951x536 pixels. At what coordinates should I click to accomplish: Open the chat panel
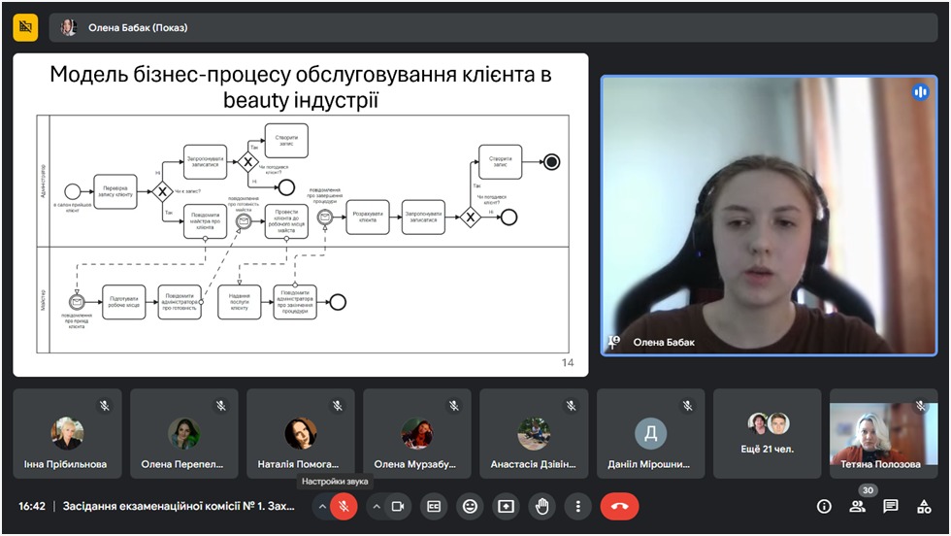pos(891,506)
